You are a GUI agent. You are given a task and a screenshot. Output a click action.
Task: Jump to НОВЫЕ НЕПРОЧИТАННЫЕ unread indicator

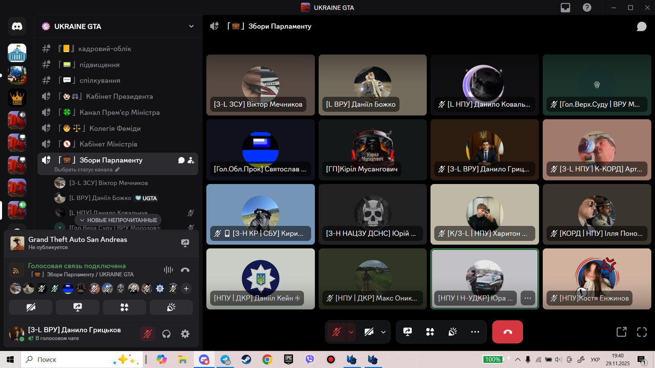tap(119, 220)
